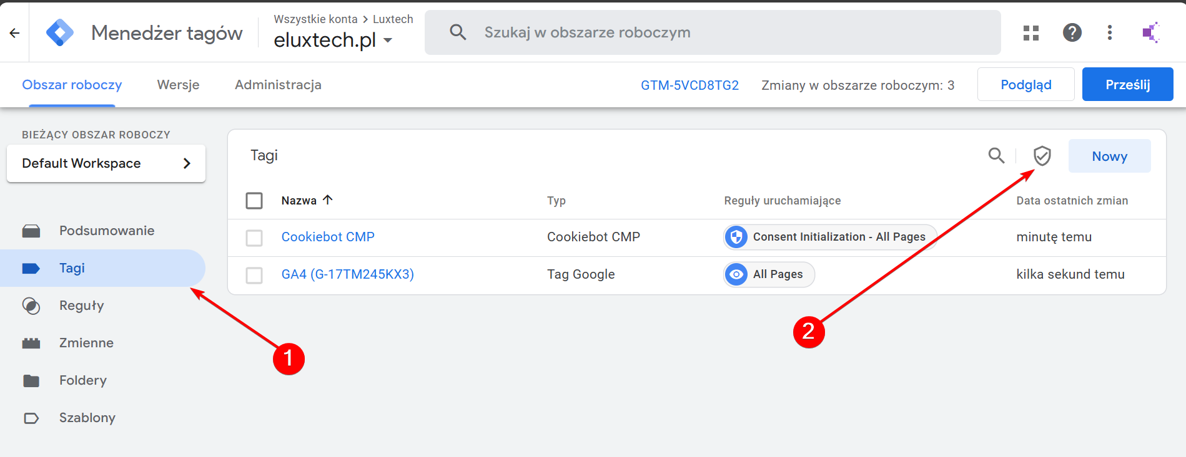
Task: Click the Prześlij submit button
Action: pyautogui.click(x=1127, y=84)
